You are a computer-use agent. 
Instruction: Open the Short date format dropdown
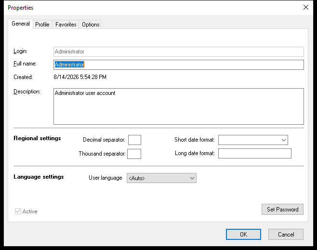[x=253, y=140]
